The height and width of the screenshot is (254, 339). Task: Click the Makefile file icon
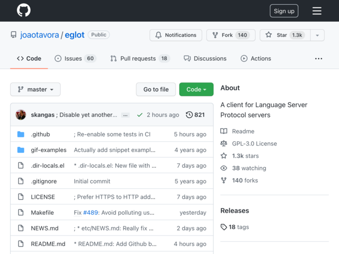tap(21, 213)
